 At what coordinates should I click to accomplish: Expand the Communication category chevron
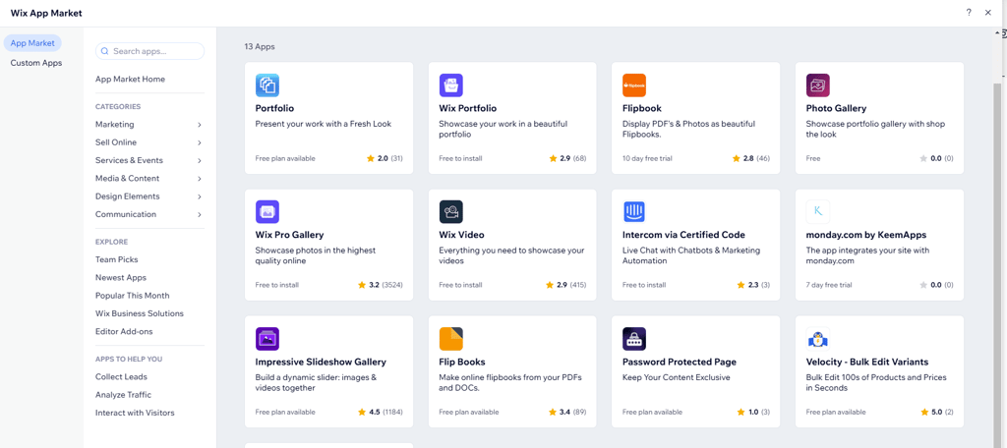pyautogui.click(x=200, y=214)
